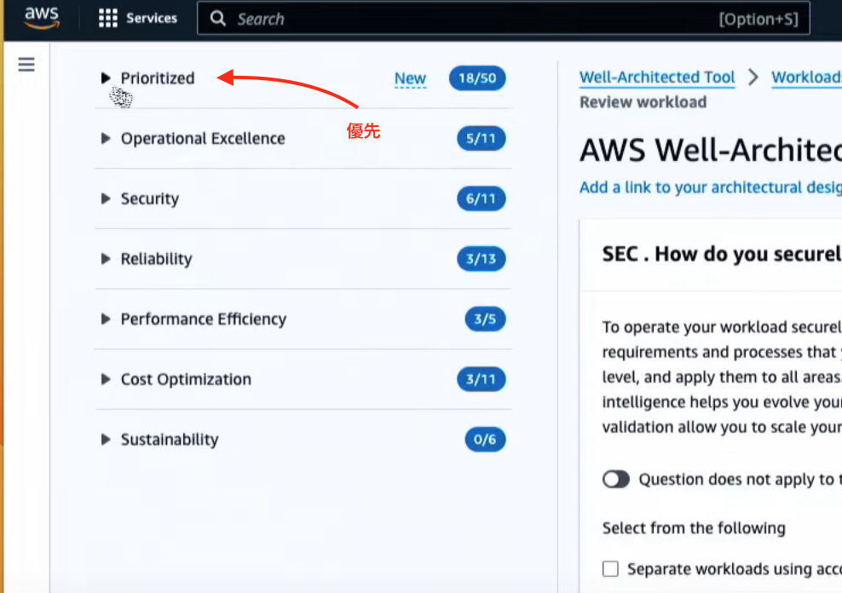The height and width of the screenshot is (593, 842).
Task: Check the 'Separate workloads using accounts' checkbox
Action: (610, 569)
